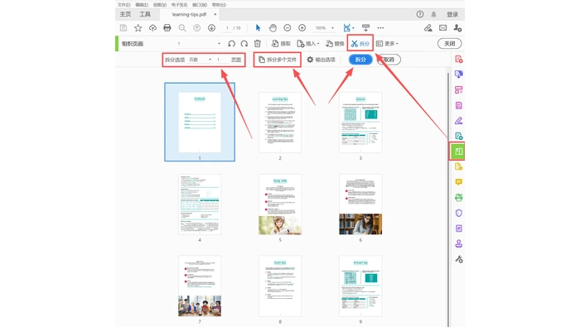Image resolution: width=580 pixels, height=327 pixels.
Task: Go to previous page arrow
Action: point(197,27)
